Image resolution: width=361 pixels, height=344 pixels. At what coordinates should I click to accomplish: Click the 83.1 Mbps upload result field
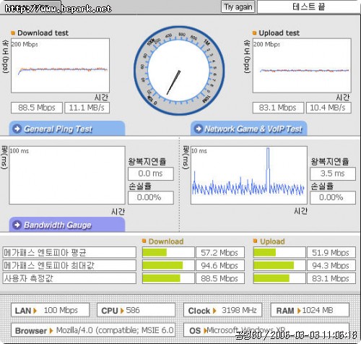coord(278,108)
